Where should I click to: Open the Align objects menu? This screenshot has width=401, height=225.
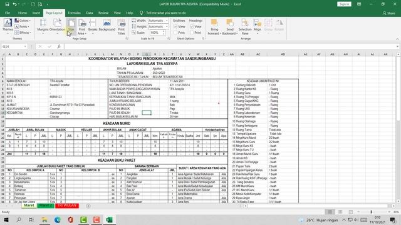[258, 26]
